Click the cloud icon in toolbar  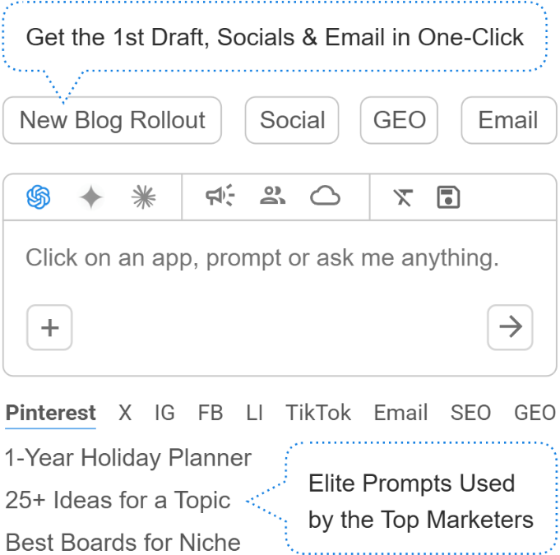(x=325, y=197)
